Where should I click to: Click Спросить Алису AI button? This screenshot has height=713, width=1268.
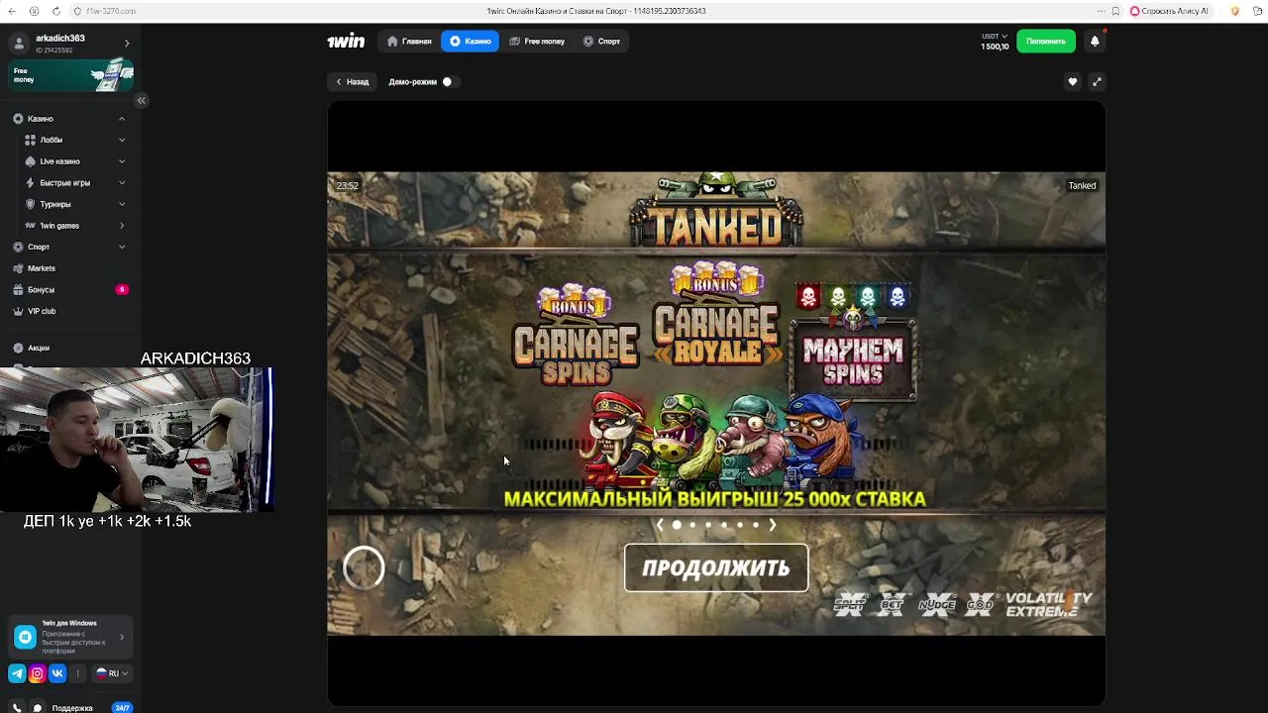point(1169,11)
